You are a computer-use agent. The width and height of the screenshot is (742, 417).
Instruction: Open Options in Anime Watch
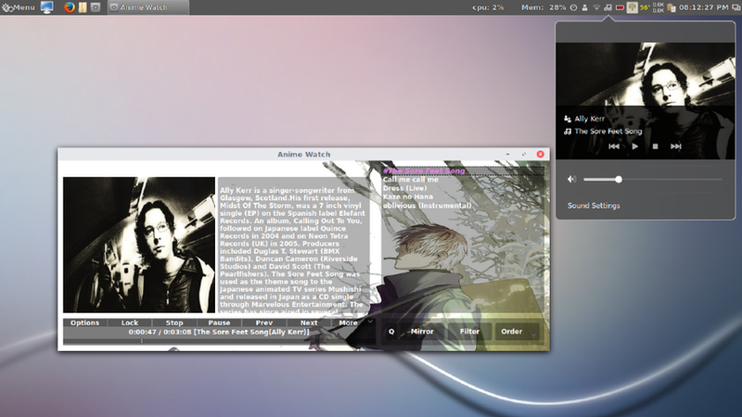[84, 322]
